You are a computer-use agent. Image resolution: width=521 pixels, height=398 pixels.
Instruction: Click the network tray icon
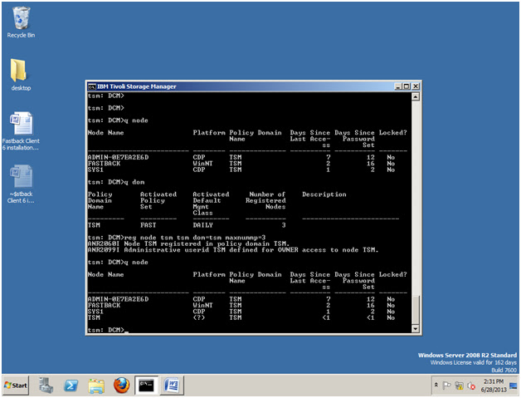click(x=460, y=386)
